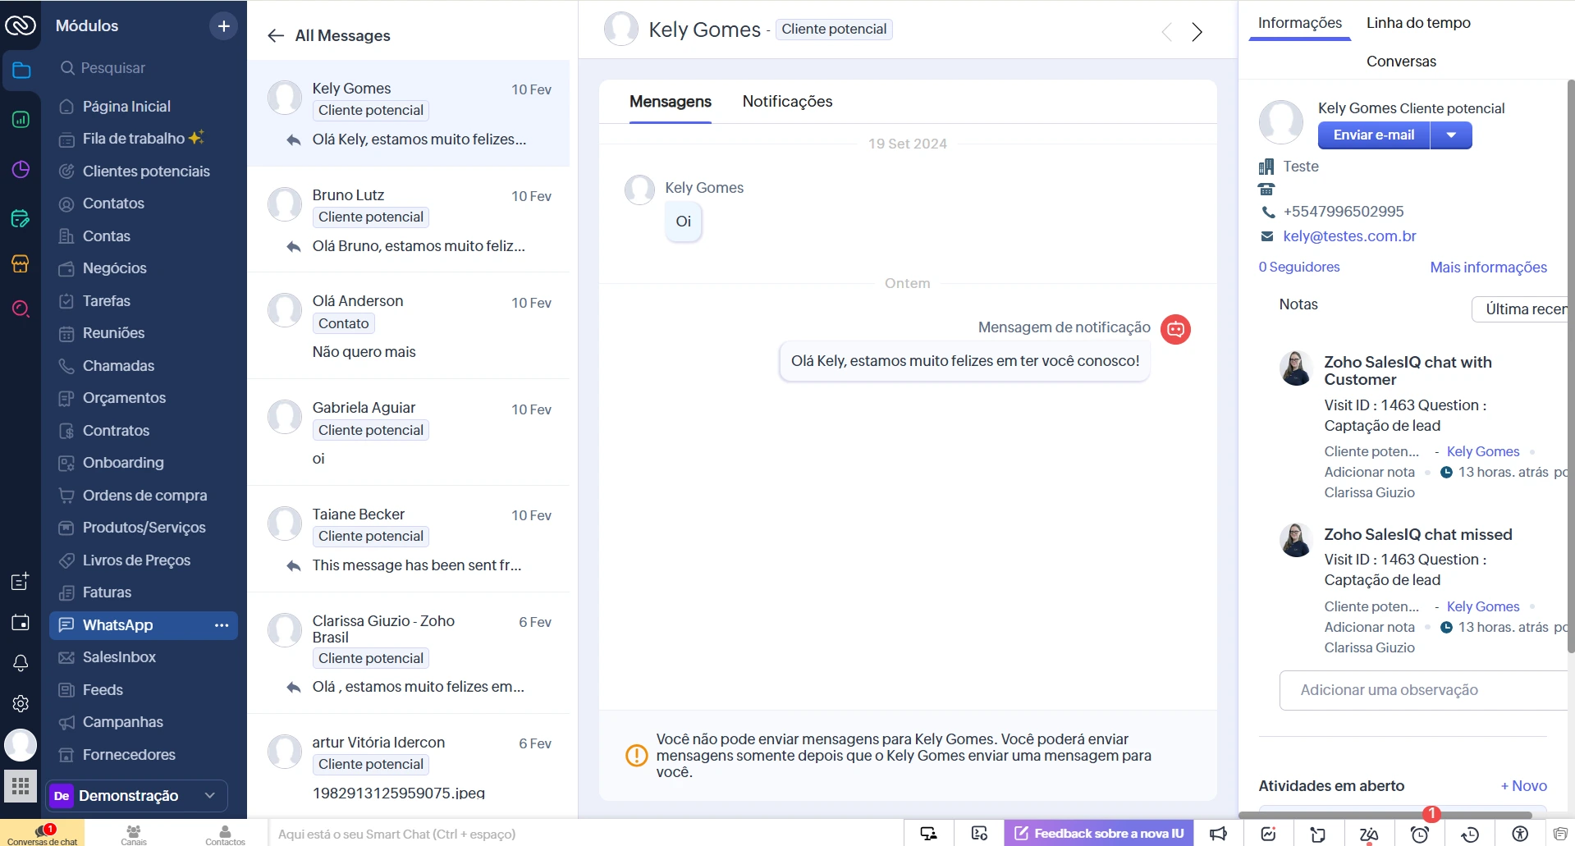Click the right panel horizontal scrollbar

tap(1386, 815)
